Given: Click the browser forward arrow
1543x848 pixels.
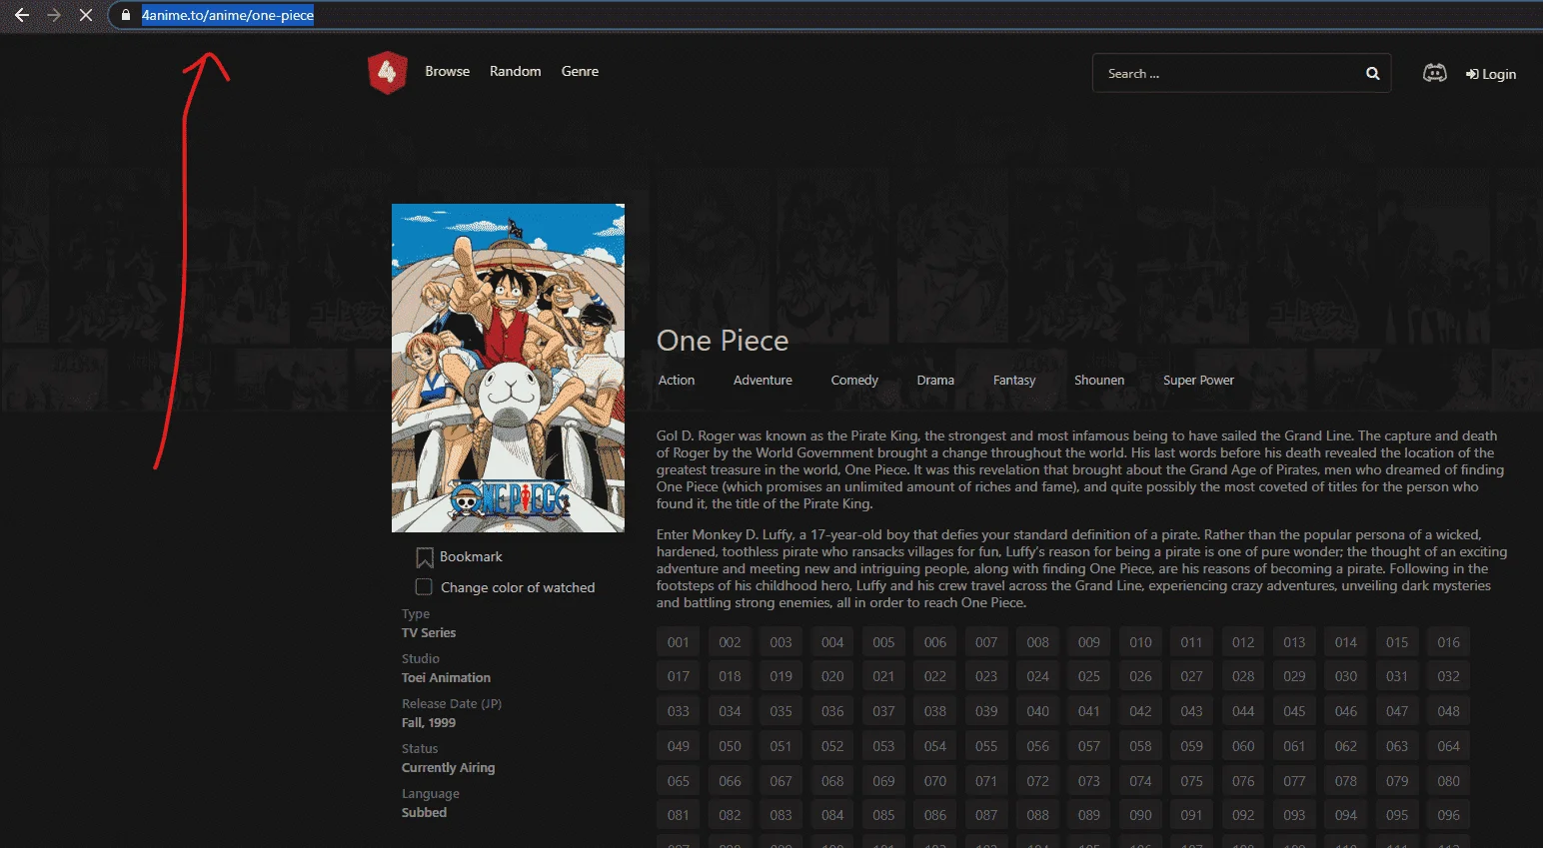Looking at the screenshot, I should coord(54,15).
